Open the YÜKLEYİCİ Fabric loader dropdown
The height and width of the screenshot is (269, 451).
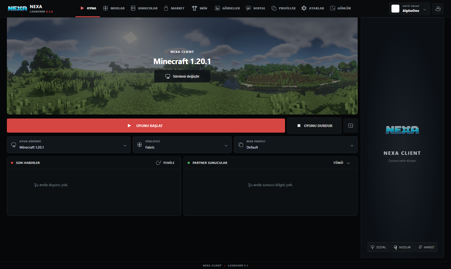click(182, 145)
